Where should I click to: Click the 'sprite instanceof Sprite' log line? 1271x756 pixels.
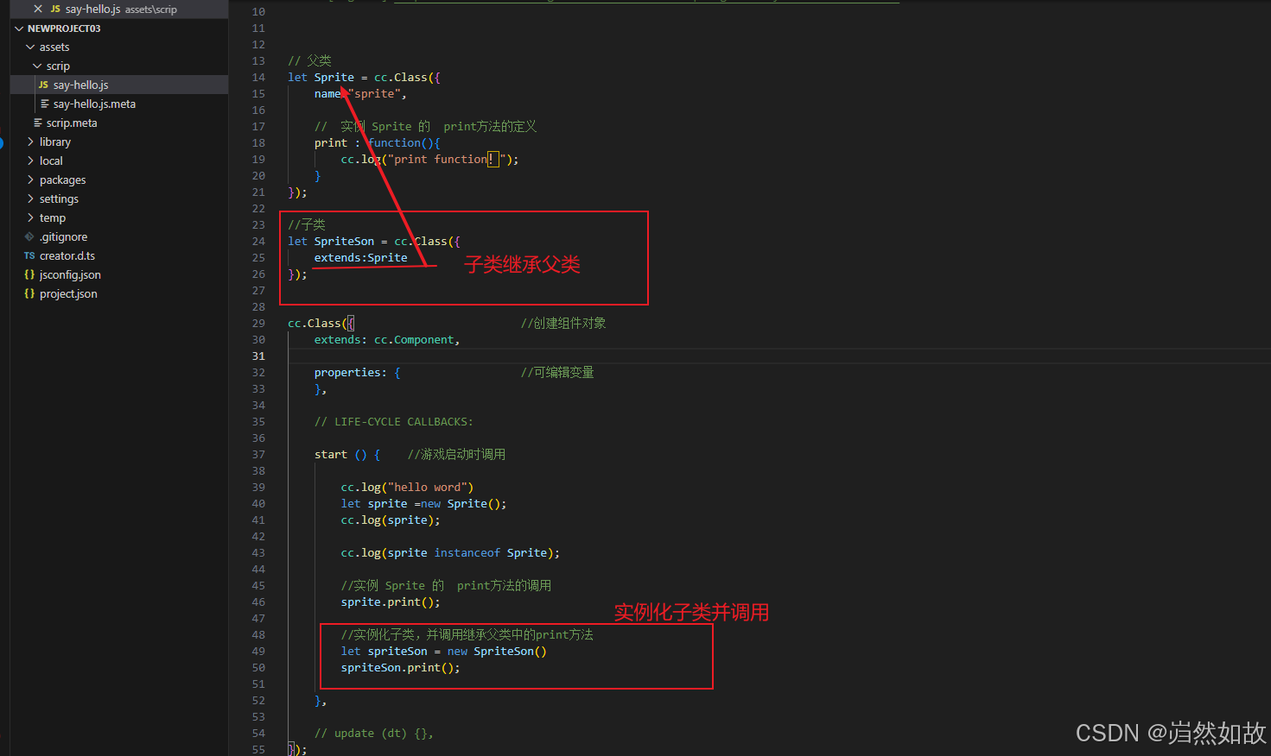point(450,553)
